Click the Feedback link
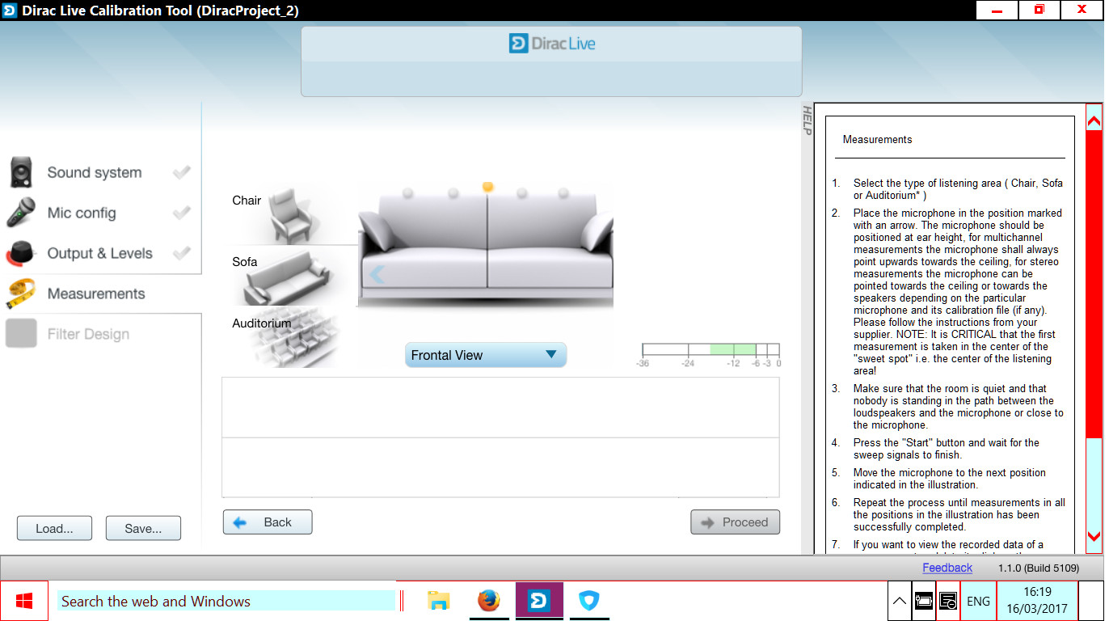 (x=947, y=568)
